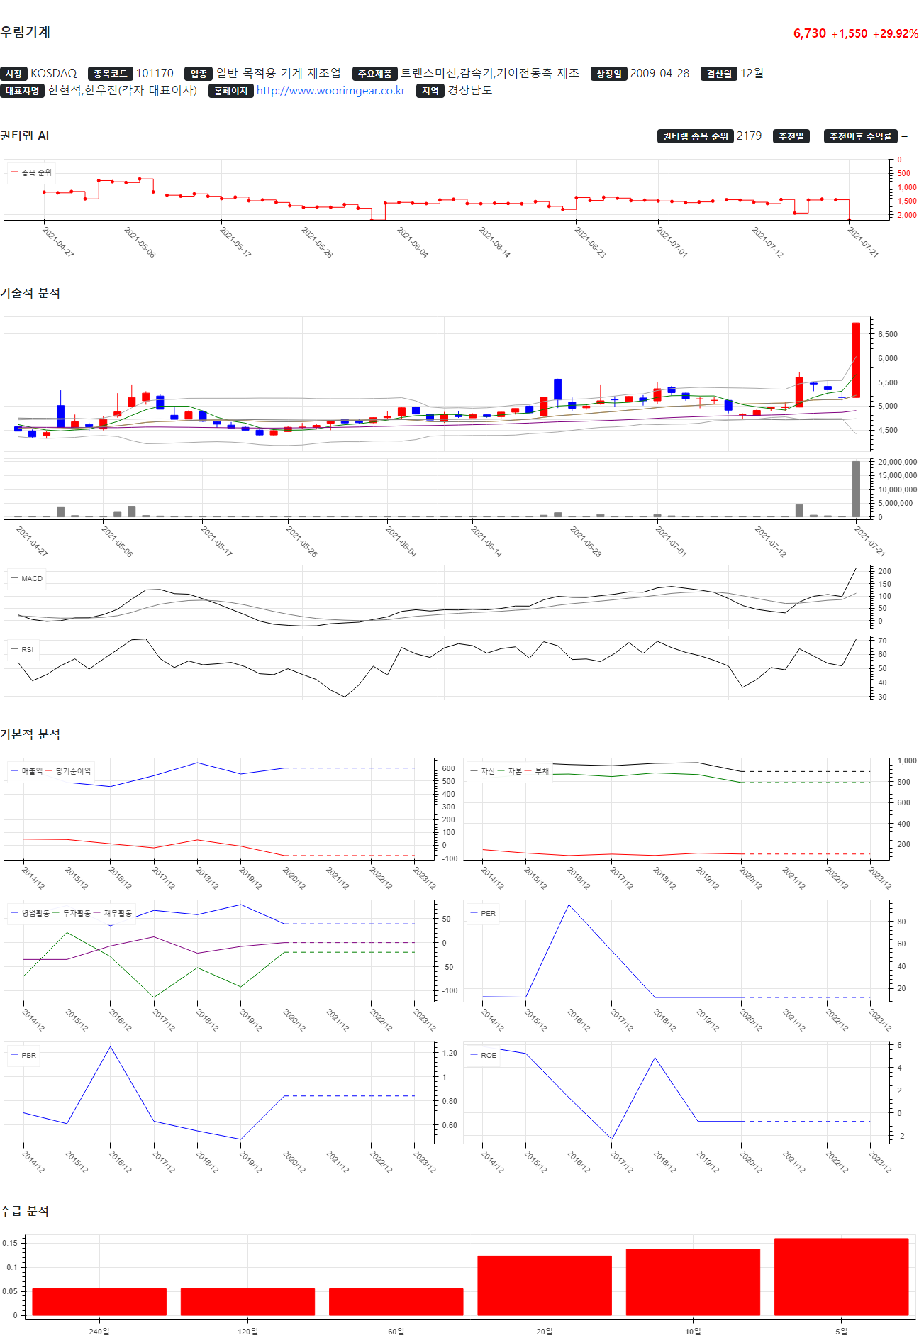Toggle the PER chart legend entry
The width and height of the screenshot is (919, 1343).
point(483,913)
